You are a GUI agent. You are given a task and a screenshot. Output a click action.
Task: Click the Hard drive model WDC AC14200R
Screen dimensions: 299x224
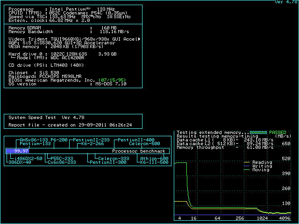pos(67,58)
